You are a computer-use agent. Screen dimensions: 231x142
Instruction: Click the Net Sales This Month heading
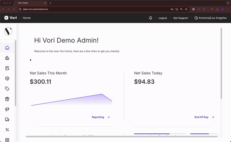pos(48,73)
